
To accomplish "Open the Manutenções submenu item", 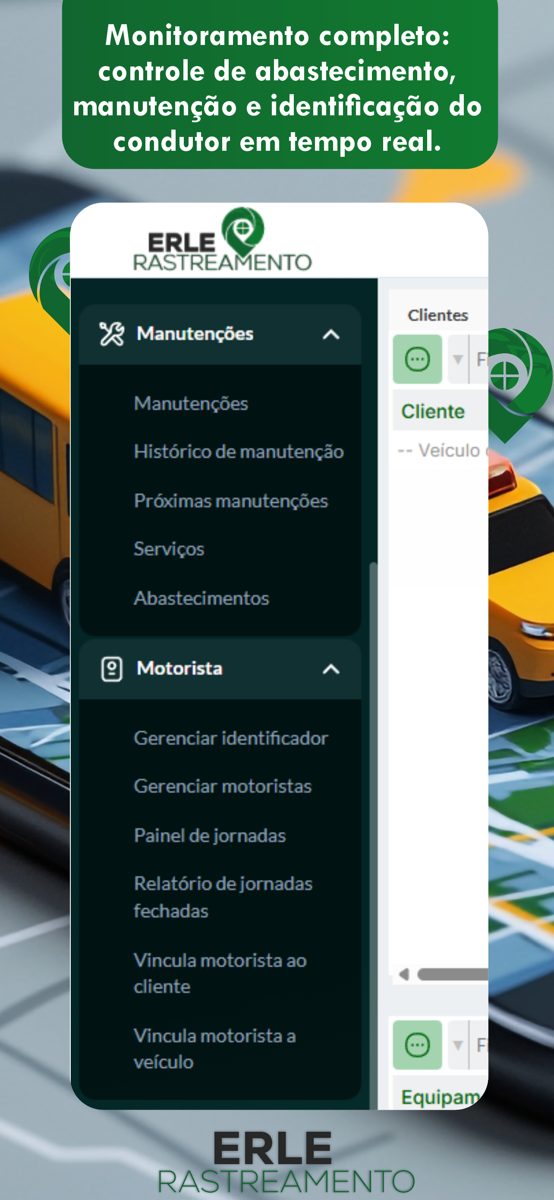I will [191, 403].
